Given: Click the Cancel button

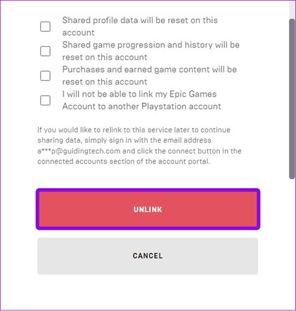Looking at the screenshot, I should (147, 256).
